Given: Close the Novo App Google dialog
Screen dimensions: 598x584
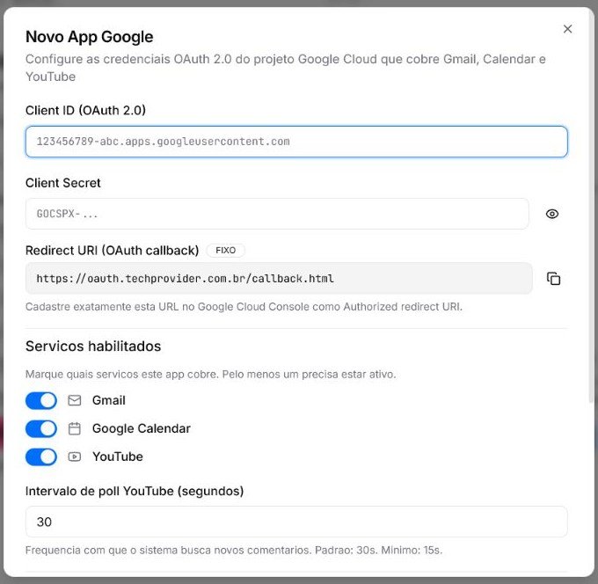Looking at the screenshot, I should point(567,29).
